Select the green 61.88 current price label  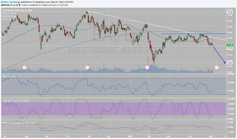(230, 45)
